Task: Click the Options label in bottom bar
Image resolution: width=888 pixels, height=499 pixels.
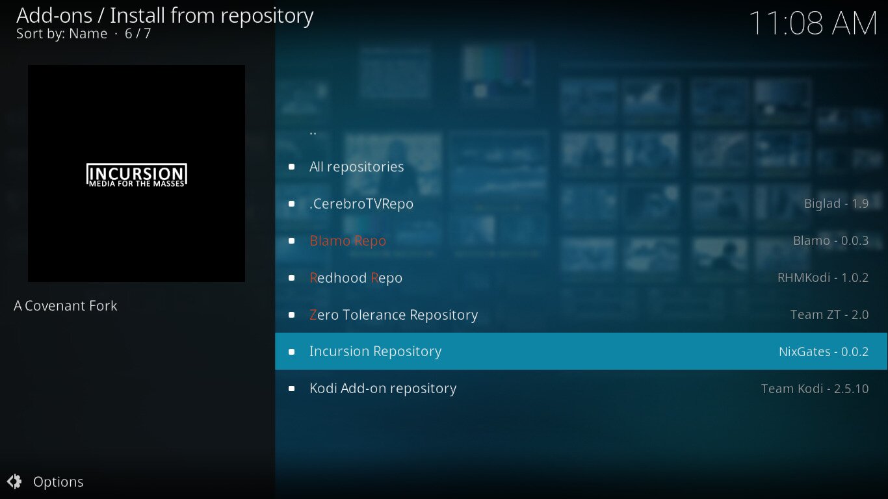Action: 59,481
